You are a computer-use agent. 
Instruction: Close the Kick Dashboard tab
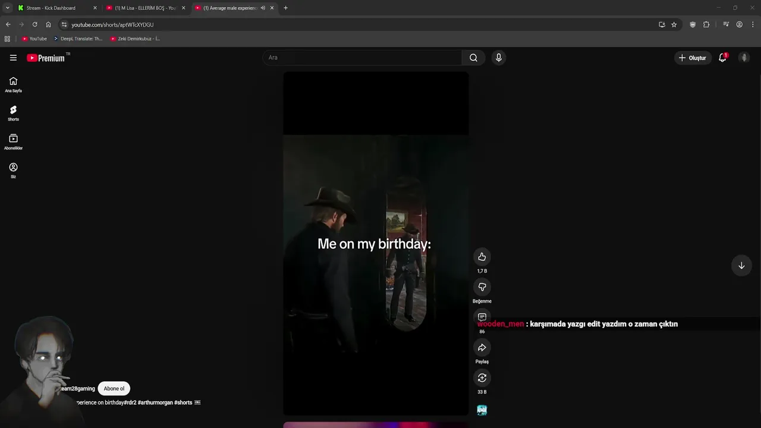click(95, 8)
